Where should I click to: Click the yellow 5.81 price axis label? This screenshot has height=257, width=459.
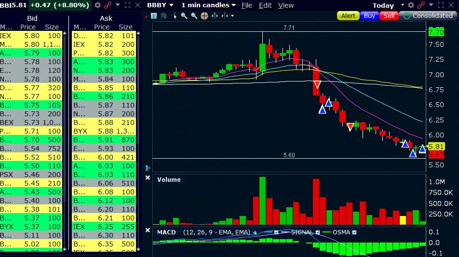[436, 147]
